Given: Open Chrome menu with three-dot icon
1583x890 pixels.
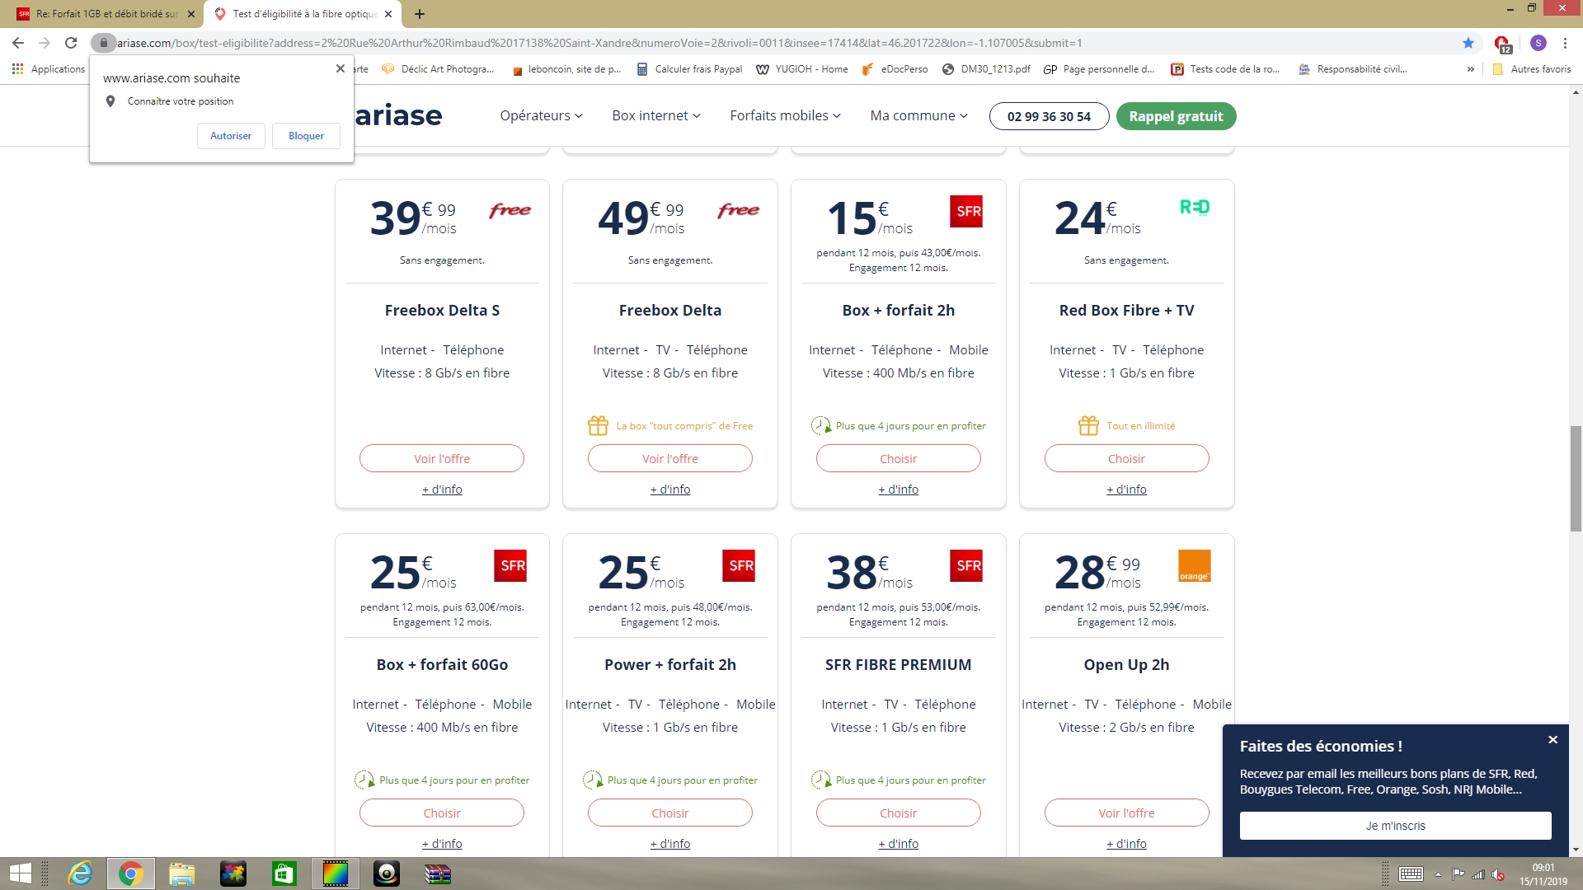Looking at the screenshot, I should 1565,43.
